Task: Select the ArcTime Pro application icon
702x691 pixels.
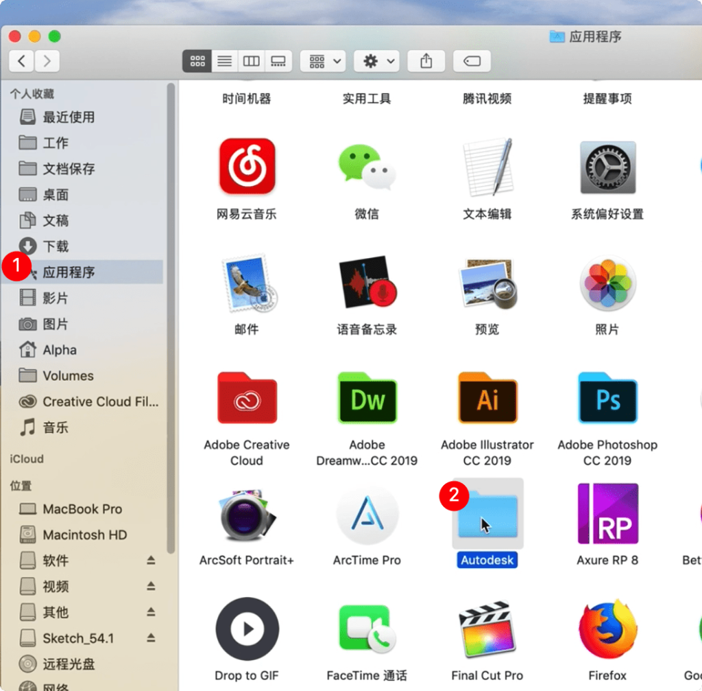Action: click(367, 515)
